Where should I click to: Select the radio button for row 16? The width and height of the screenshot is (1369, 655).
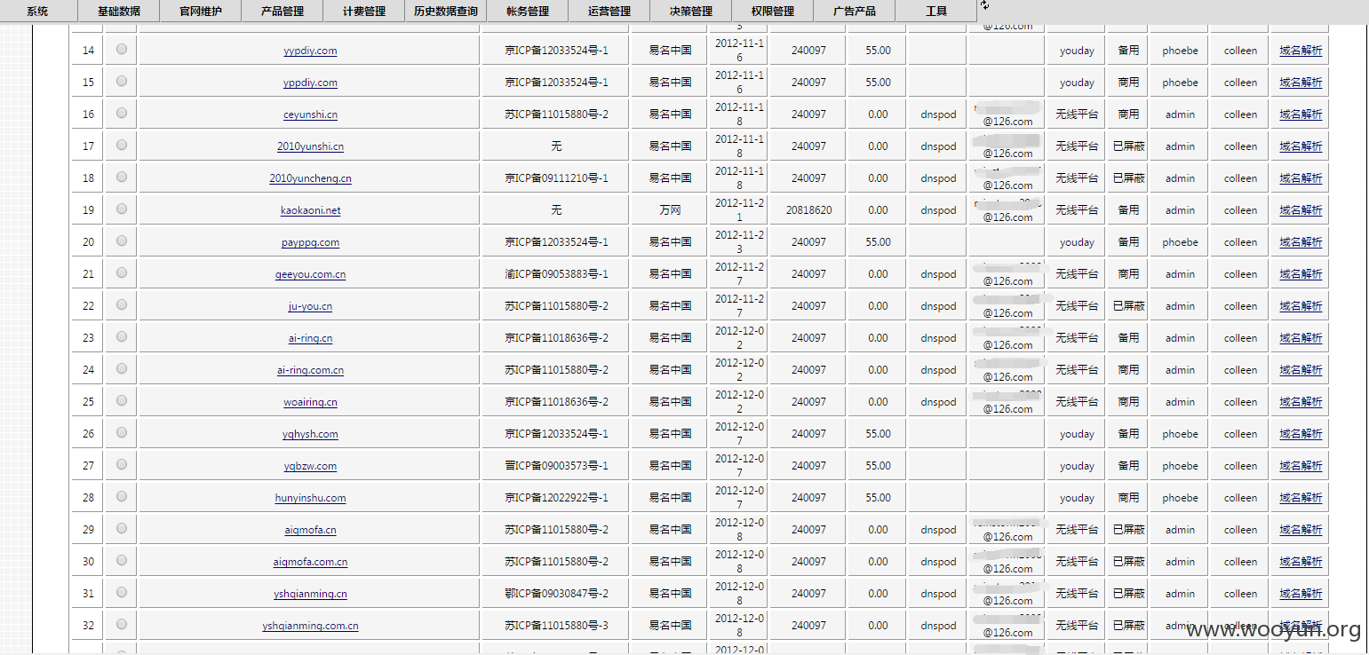pos(121,113)
